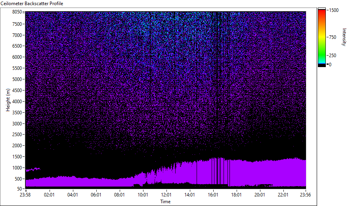Image resolution: width=348 pixels, height=206 pixels.
Task: Select the 50 height axis minimum value
Action: coord(19,189)
